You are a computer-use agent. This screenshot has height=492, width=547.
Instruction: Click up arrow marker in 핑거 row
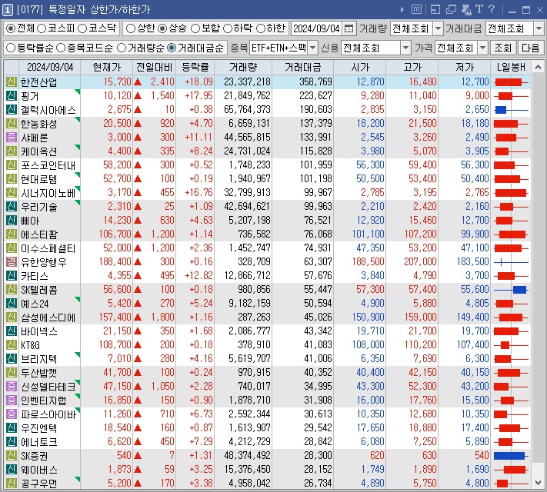(x=138, y=96)
